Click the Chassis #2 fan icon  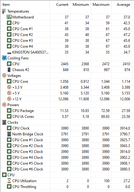(x=9, y=70)
